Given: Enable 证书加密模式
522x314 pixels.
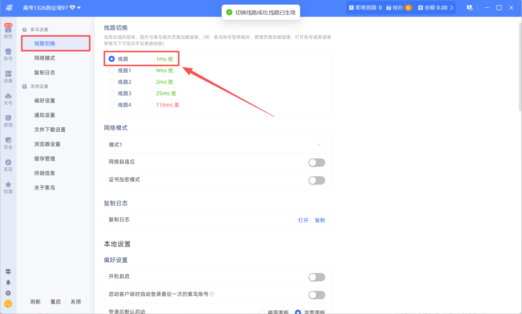Looking at the screenshot, I should [317, 180].
